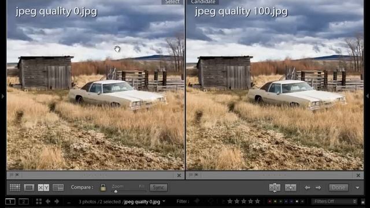Filter by one star rating
This screenshot has width=370, height=208.
click(230, 201)
